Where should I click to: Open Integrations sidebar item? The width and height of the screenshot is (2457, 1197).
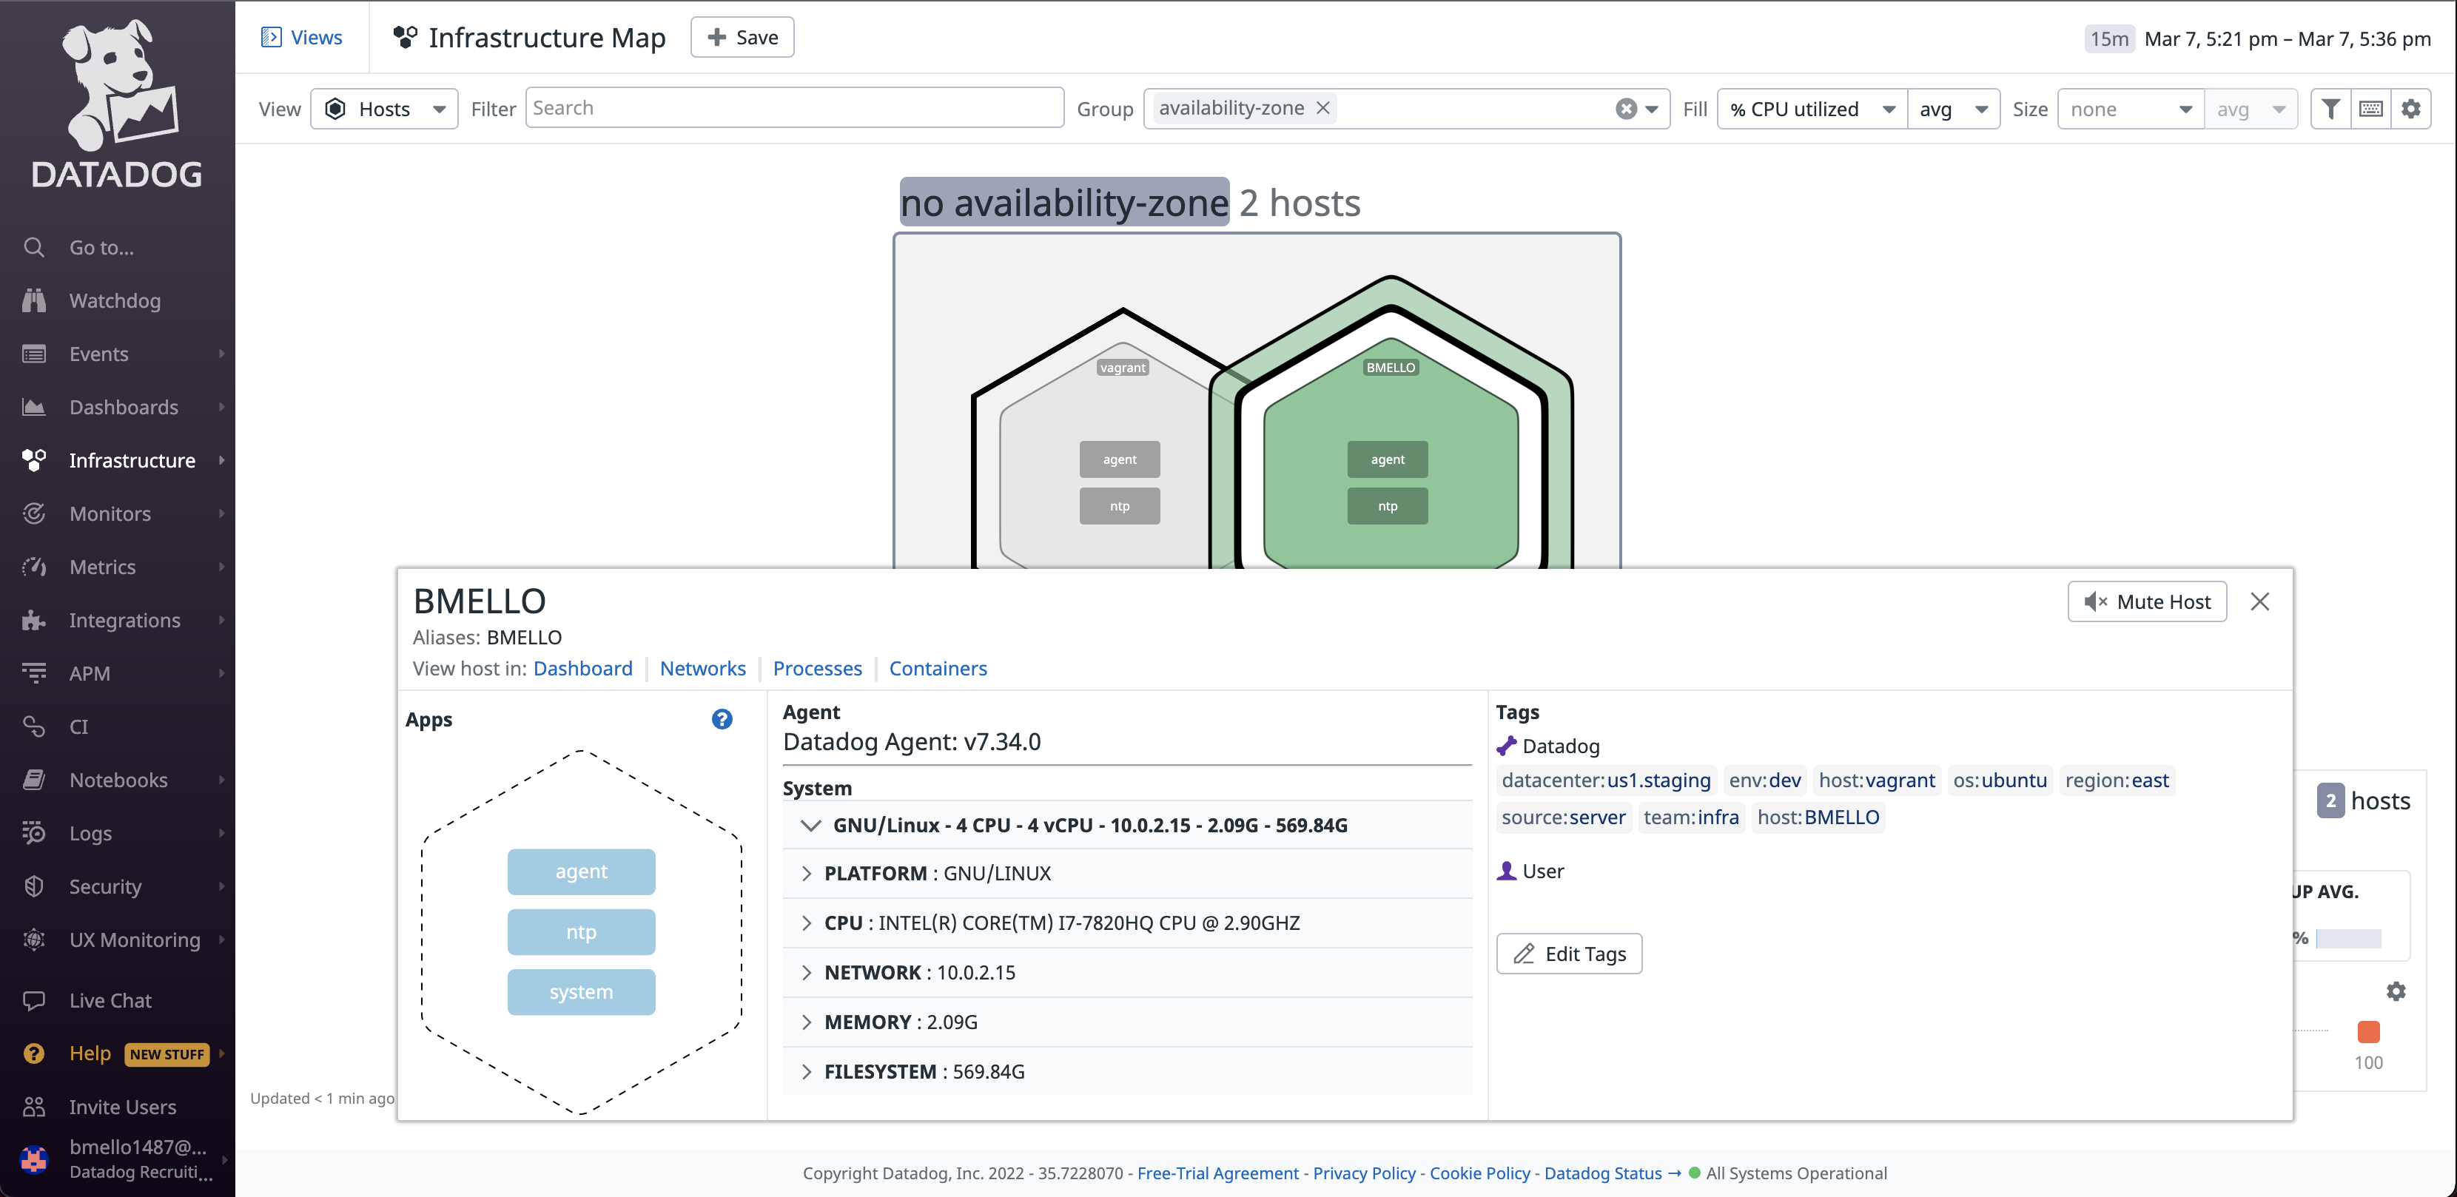tap(124, 620)
